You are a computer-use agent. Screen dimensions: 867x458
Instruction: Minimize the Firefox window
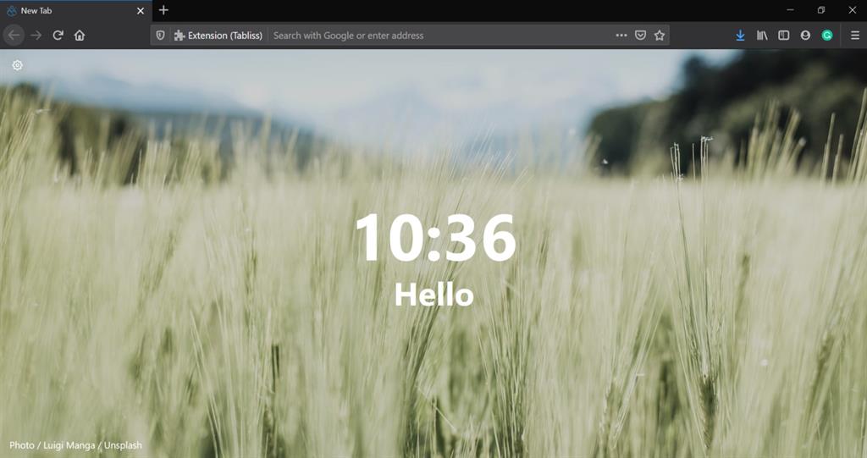pyautogui.click(x=790, y=10)
